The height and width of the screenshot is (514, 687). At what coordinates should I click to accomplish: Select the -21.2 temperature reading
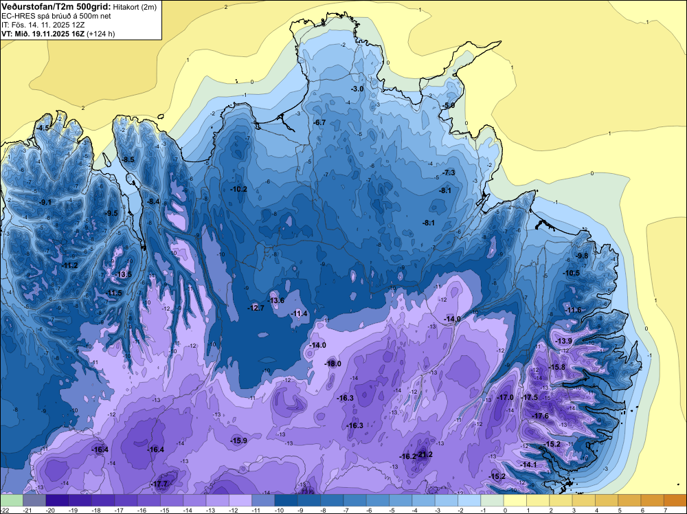tap(425, 454)
